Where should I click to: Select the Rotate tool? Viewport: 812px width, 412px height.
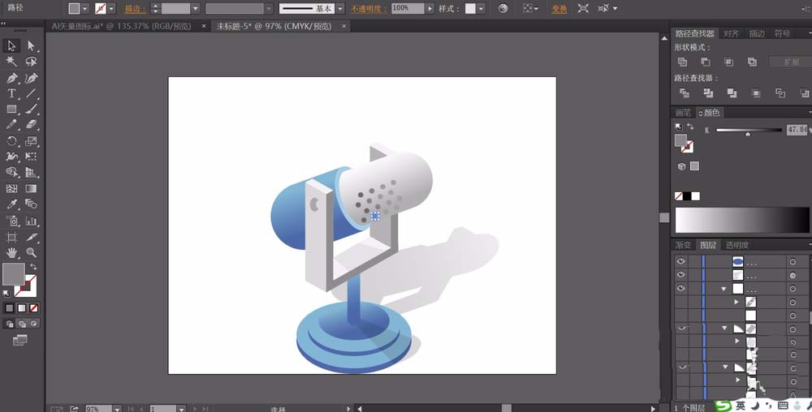pyautogui.click(x=11, y=141)
